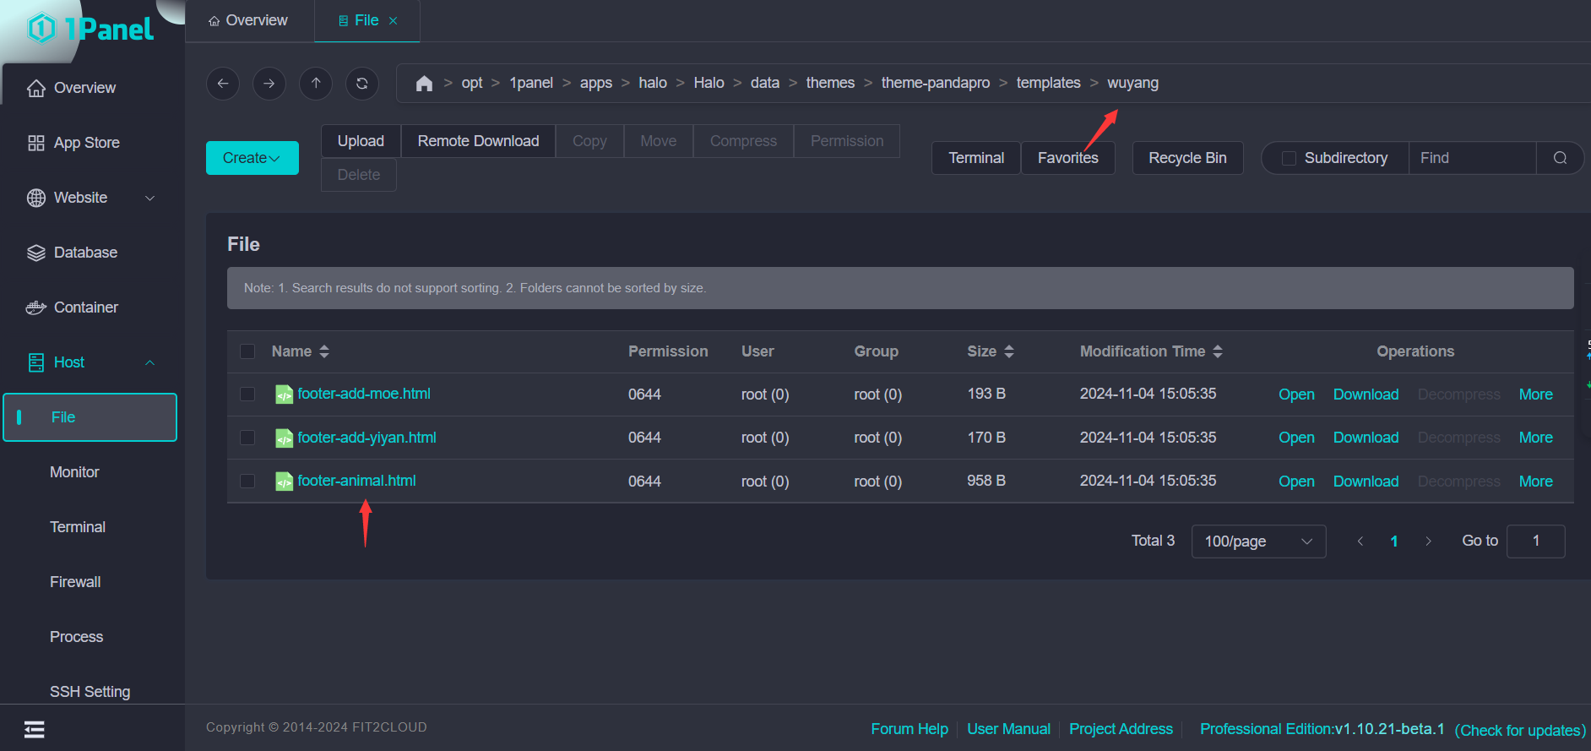Open the Favorites button
The width and height of the screenshot is (1591, 751).
[x=1067, y=158]
